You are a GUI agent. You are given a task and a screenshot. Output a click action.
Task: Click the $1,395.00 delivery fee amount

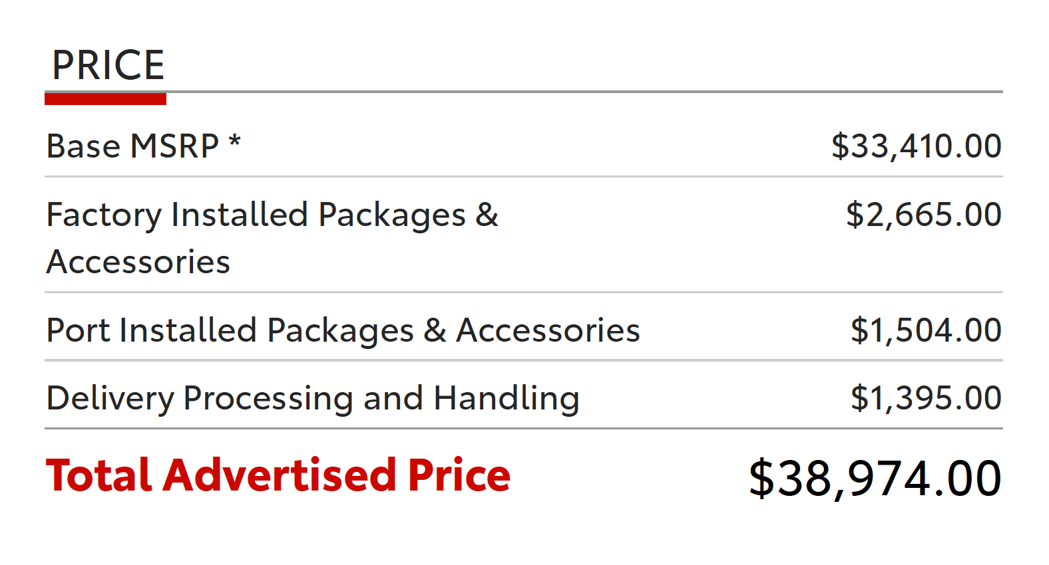pos(926,399)
